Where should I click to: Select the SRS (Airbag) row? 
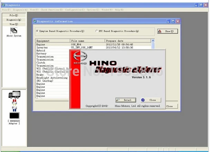(52, 81)
